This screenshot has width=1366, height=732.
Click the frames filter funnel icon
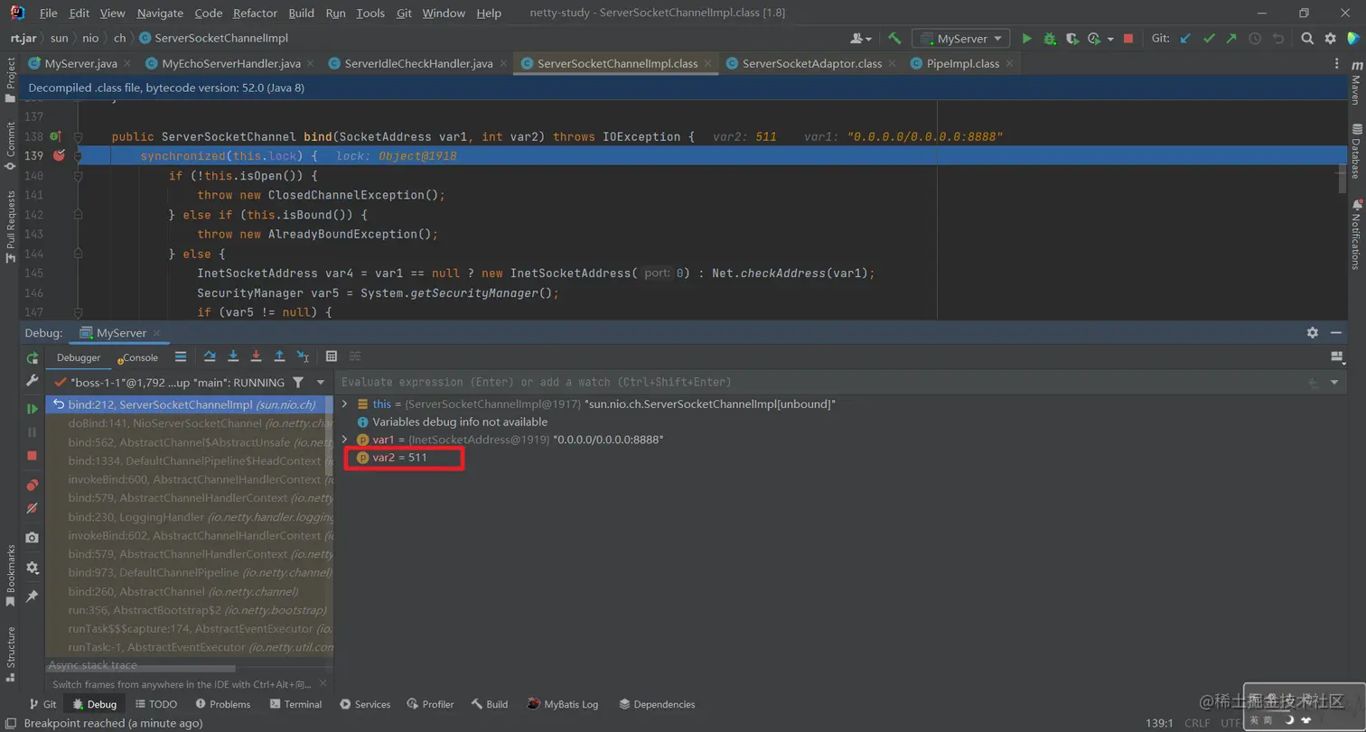point(298,383)
